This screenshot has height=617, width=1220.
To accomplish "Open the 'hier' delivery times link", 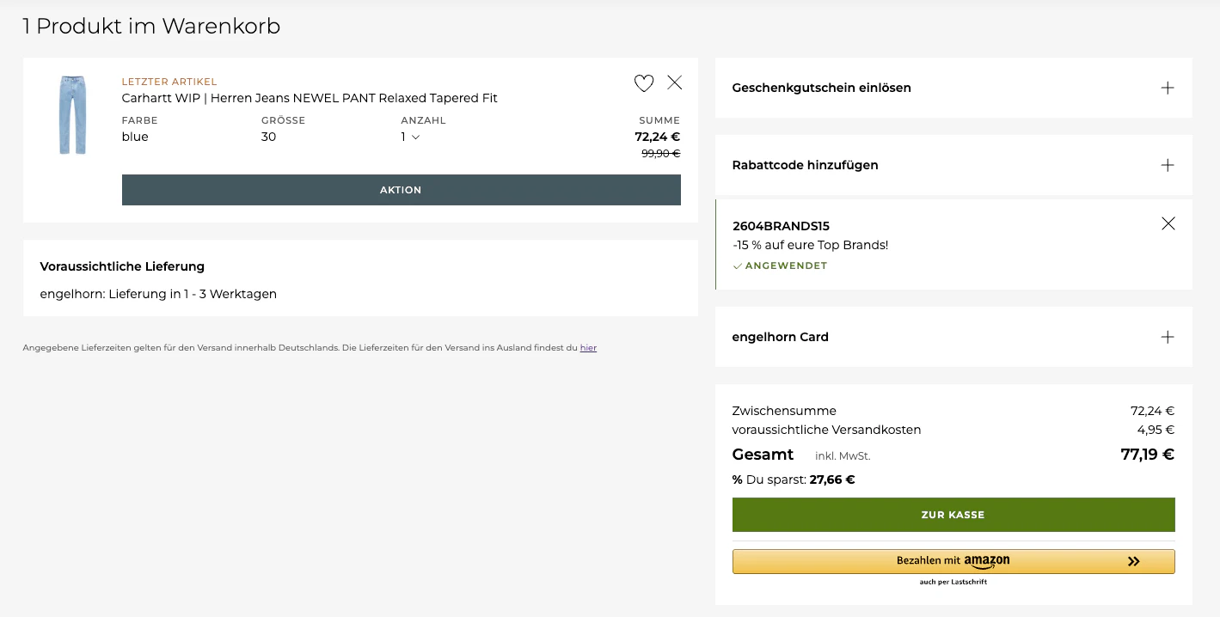I will [588, 348].
